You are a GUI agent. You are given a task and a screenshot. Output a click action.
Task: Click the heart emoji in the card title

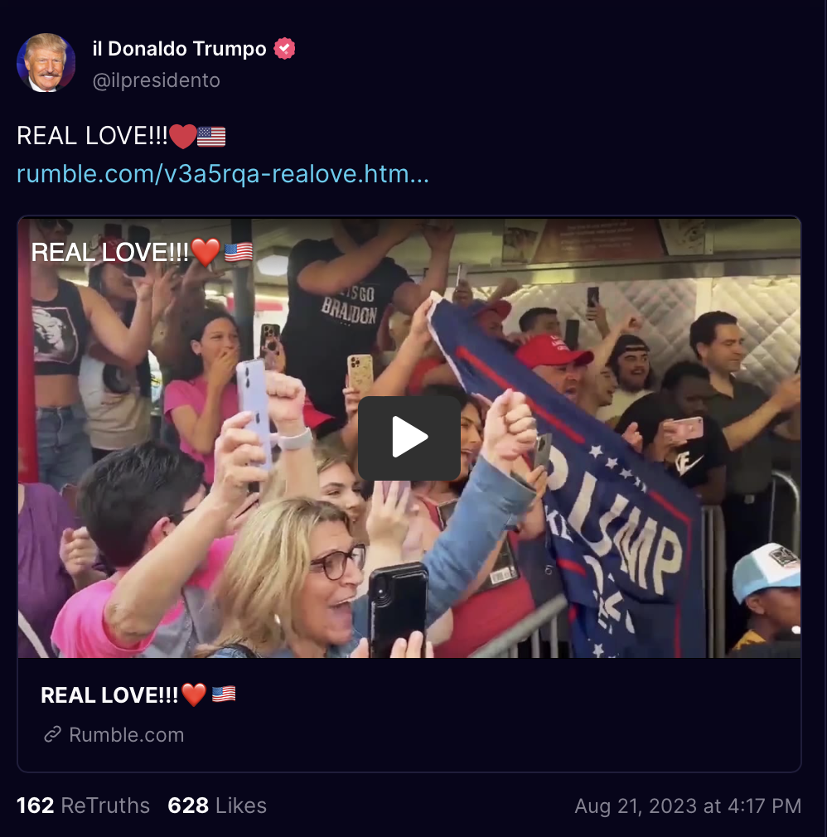193,695
